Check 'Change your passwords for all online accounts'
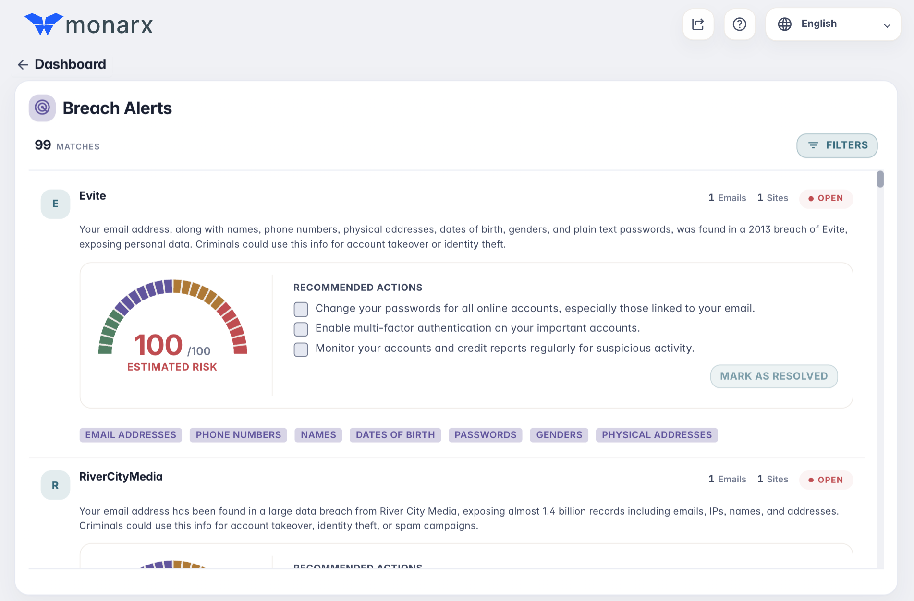Viewport: 914px width, 601px height. click(x=301, y=310)
